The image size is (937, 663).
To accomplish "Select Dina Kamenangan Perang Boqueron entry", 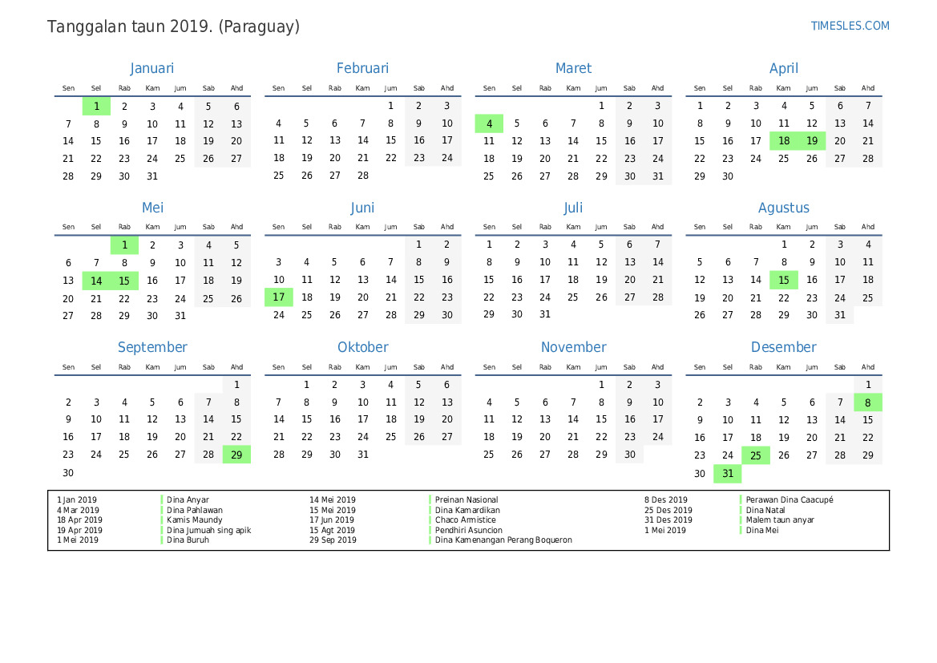I will pyautogui.click(x=503, y=540).
